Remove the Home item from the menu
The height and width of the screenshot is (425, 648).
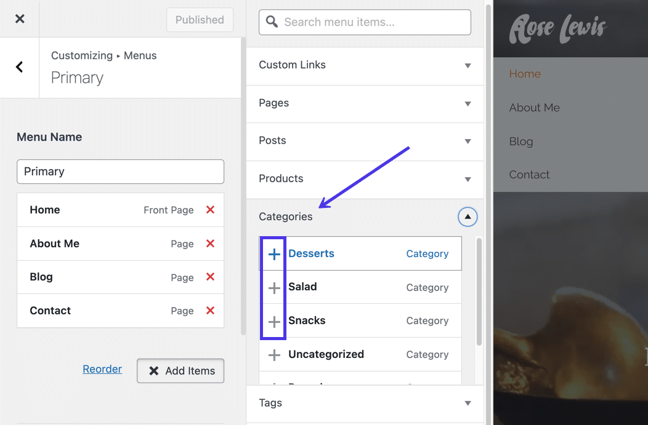pyautogui.click(x=209, y=210)
